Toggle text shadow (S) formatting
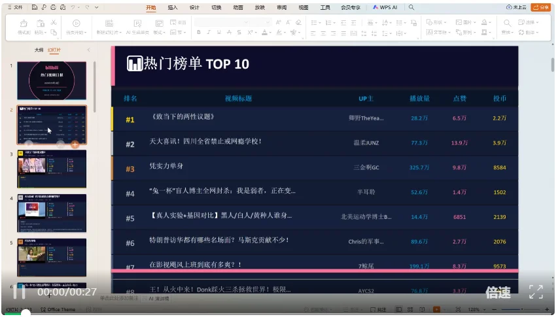Viewport: 556px width, 317px height. [x=239, y=32]
